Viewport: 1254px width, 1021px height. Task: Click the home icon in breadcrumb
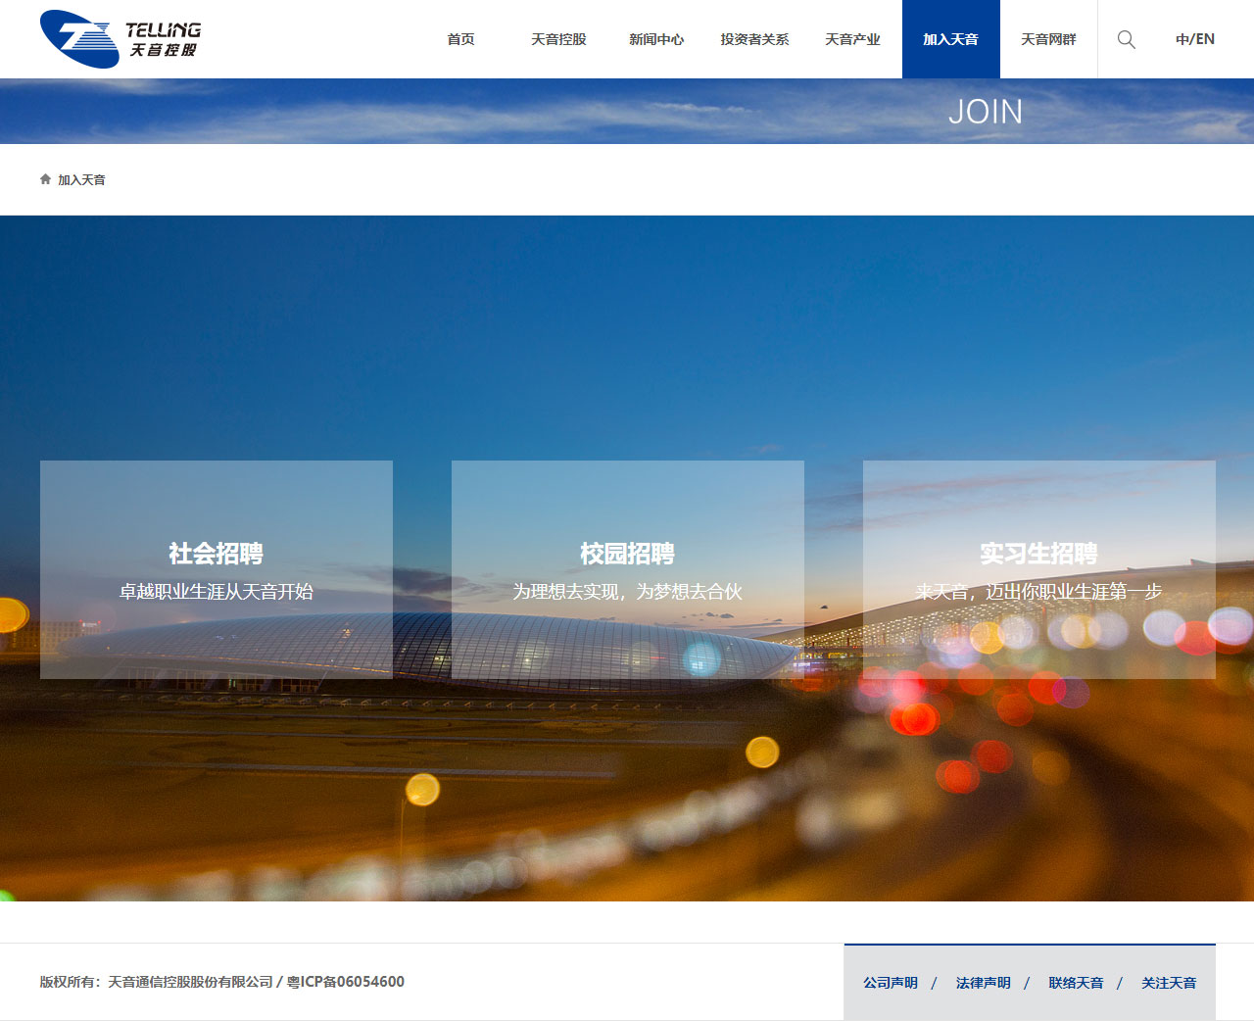click(45, 179)
